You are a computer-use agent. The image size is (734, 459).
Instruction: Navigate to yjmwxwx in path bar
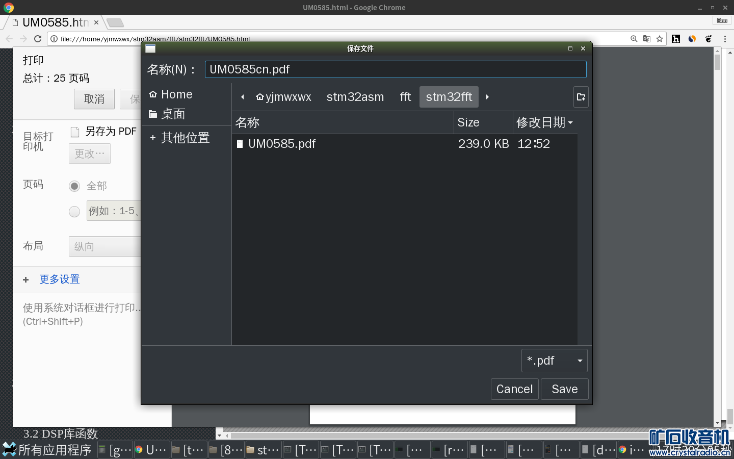[284, 97]
